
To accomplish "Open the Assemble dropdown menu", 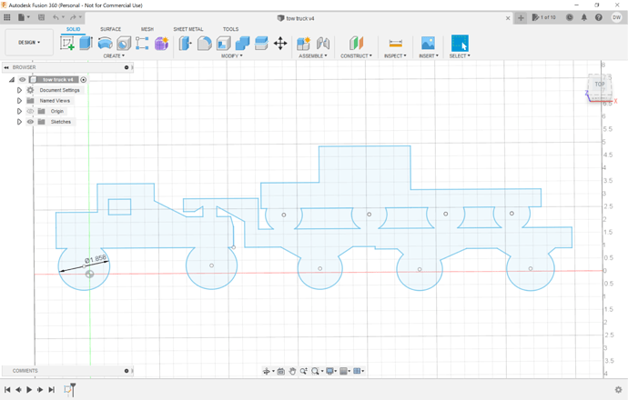I will (313, 56).
